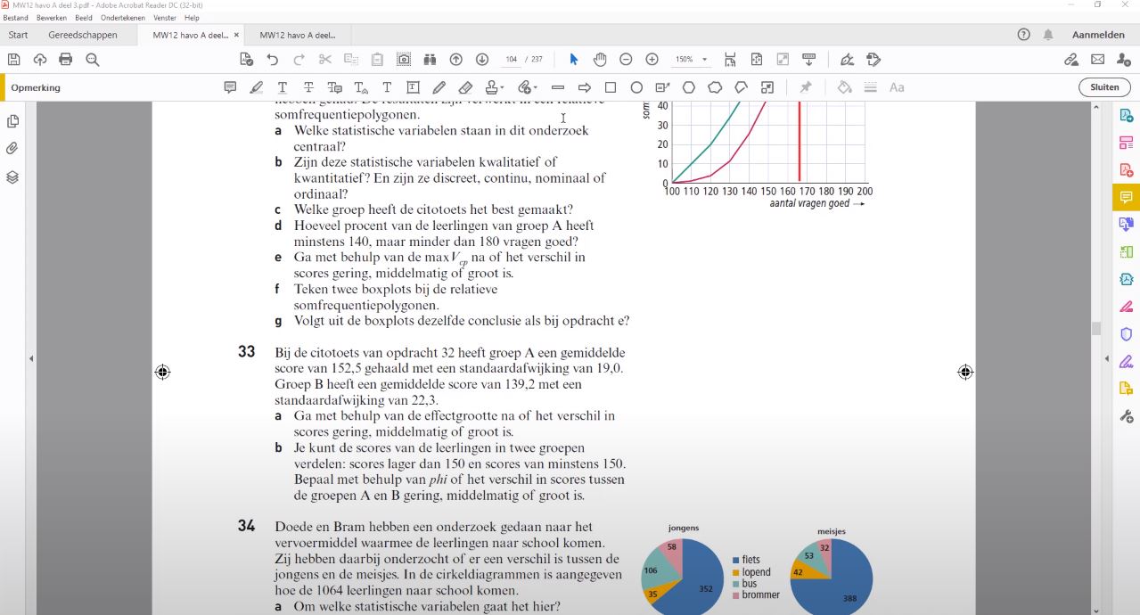Draw a rectangle shape
The width and height of the screenshot is (1140, 615).
(611, 87)
